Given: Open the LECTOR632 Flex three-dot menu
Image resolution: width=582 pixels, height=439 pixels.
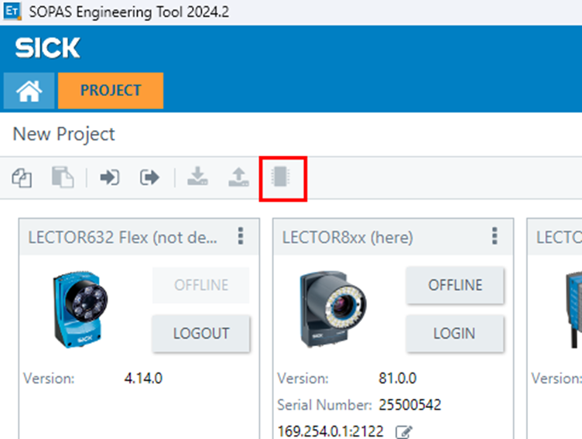Looking at the screenshot, I should (241, 236).
